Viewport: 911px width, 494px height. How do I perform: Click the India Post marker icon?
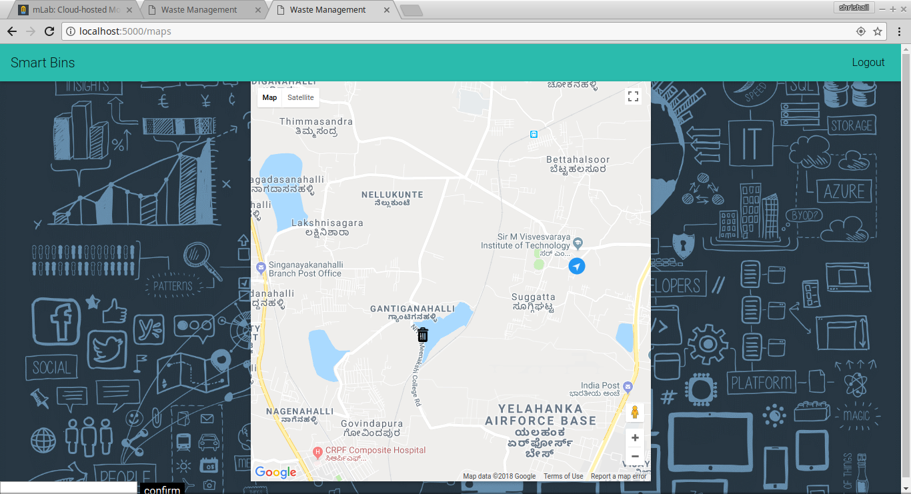627,386
